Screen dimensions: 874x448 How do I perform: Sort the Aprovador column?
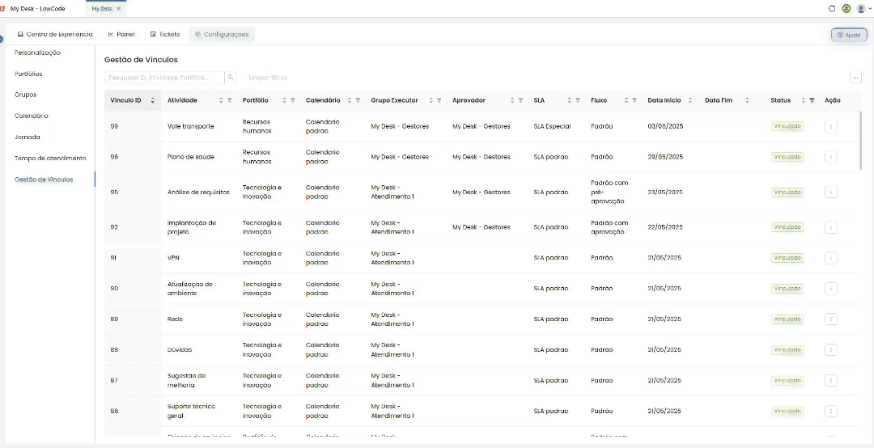[x=512, y=100]
